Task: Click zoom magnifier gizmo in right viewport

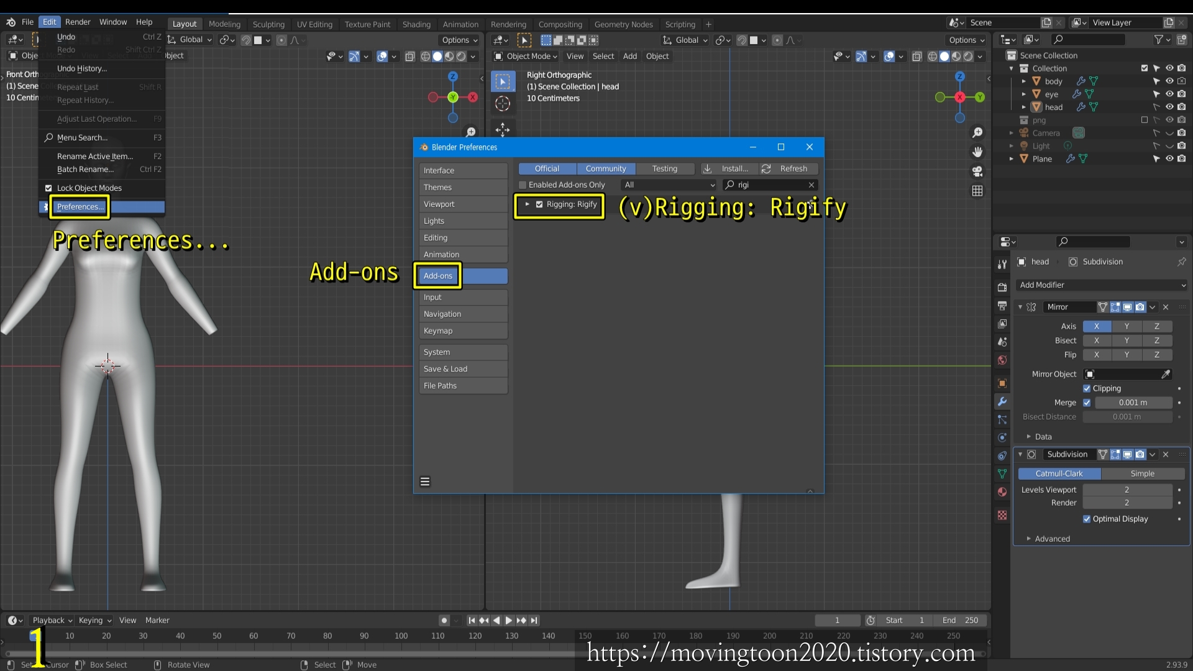Action: point(977,132)
